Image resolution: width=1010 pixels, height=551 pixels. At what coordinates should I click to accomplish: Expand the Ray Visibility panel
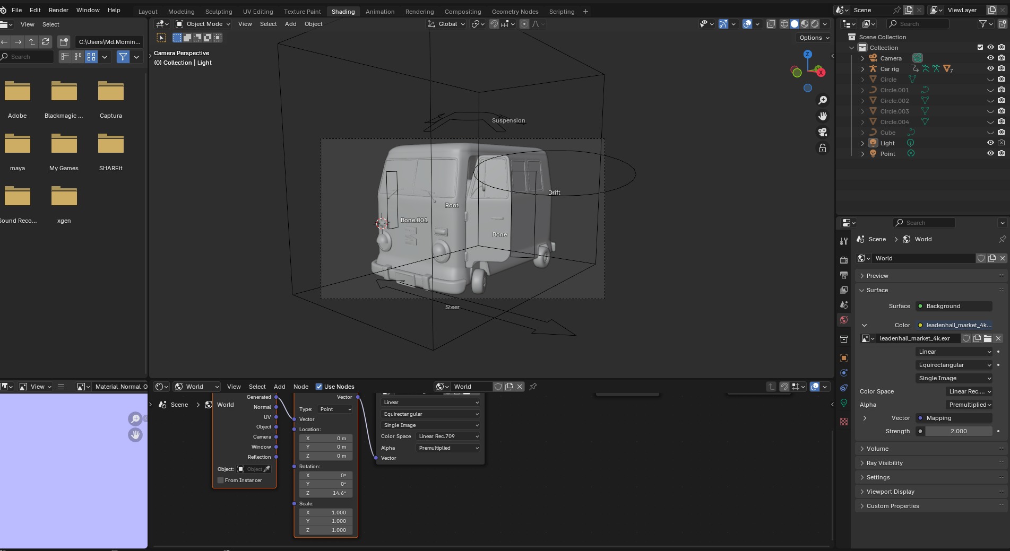click(x=884, y=463)
